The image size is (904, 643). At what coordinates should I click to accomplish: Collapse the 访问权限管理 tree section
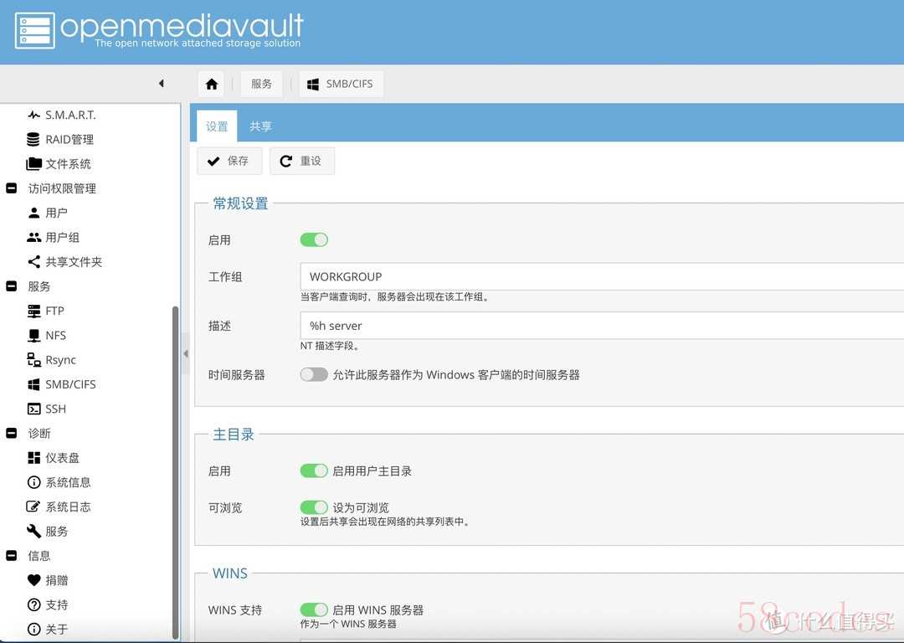coord(11,188)
